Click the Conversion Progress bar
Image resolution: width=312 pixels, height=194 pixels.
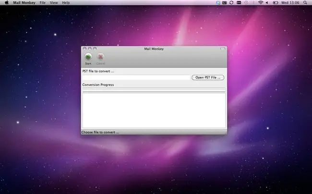(154, 89)
